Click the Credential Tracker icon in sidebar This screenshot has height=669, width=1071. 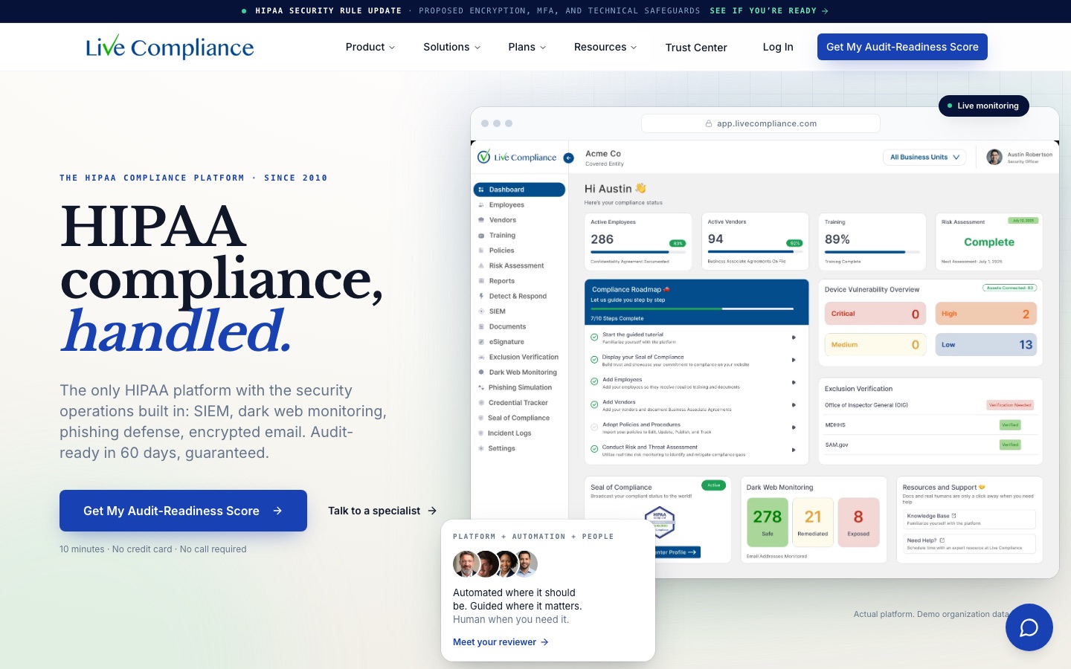[481, 403]
